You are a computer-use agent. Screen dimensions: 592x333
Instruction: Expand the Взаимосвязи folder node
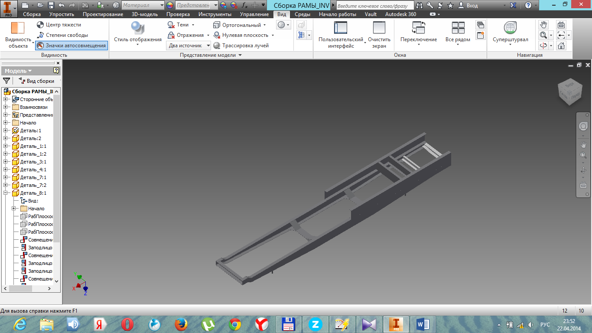click(6, 107)
